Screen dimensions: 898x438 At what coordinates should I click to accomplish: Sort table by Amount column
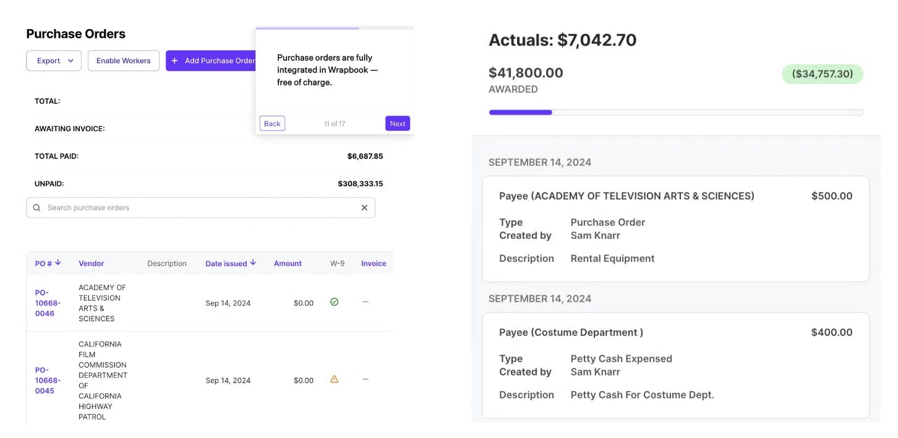click(288, 264)
